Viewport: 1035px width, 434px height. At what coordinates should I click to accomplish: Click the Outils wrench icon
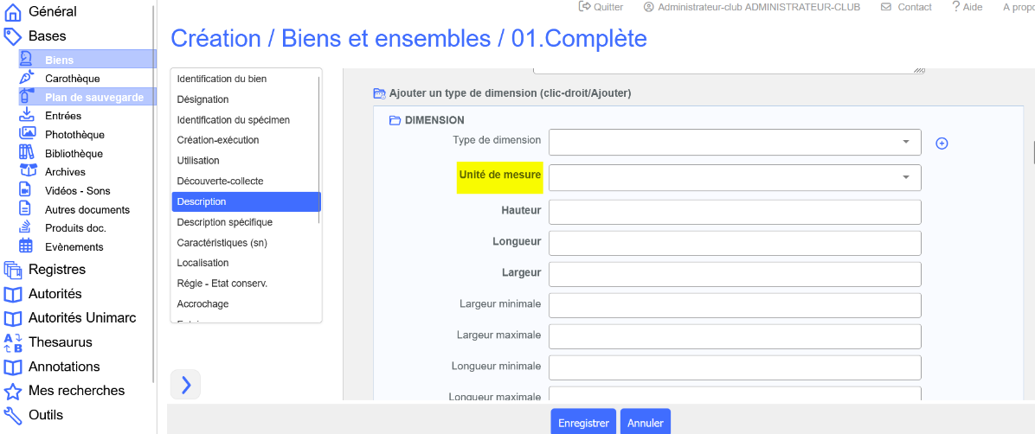pos(12,414)
